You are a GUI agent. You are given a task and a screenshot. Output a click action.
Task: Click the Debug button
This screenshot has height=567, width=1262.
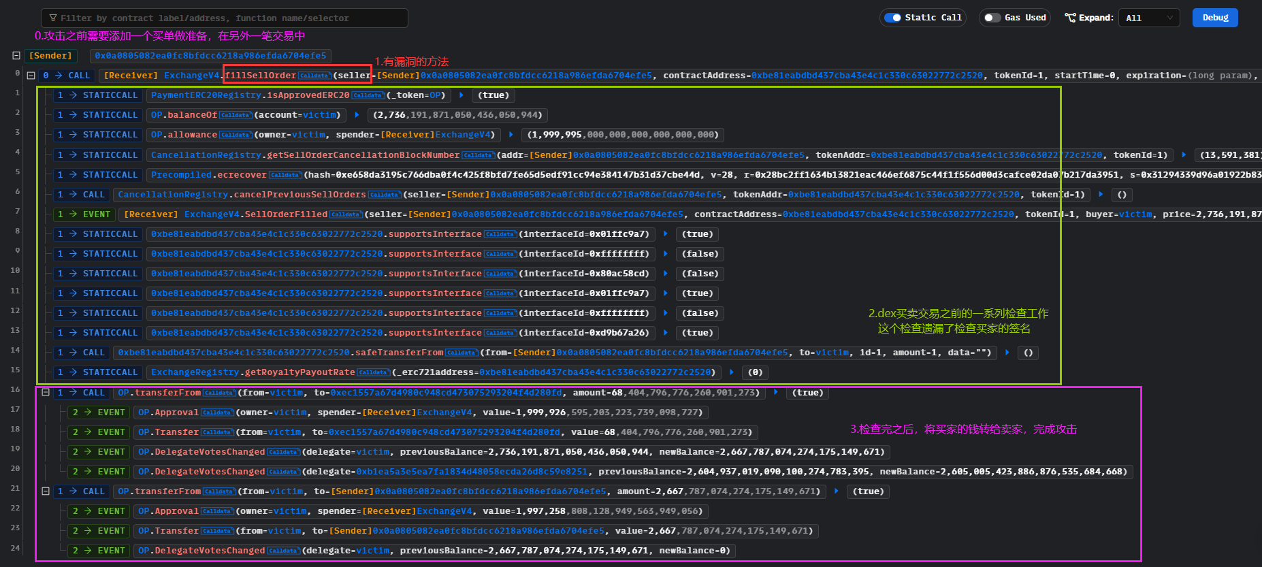(1215, 18)
